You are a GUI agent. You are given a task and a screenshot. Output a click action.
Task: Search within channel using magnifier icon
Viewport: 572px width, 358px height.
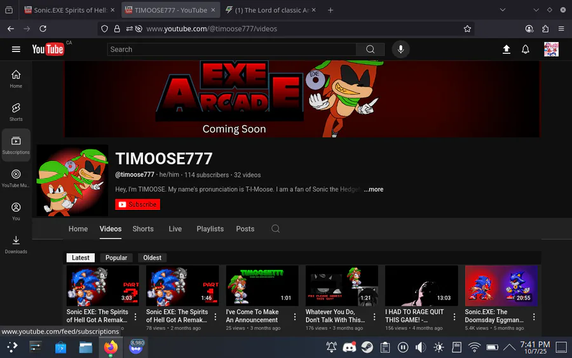275,229
